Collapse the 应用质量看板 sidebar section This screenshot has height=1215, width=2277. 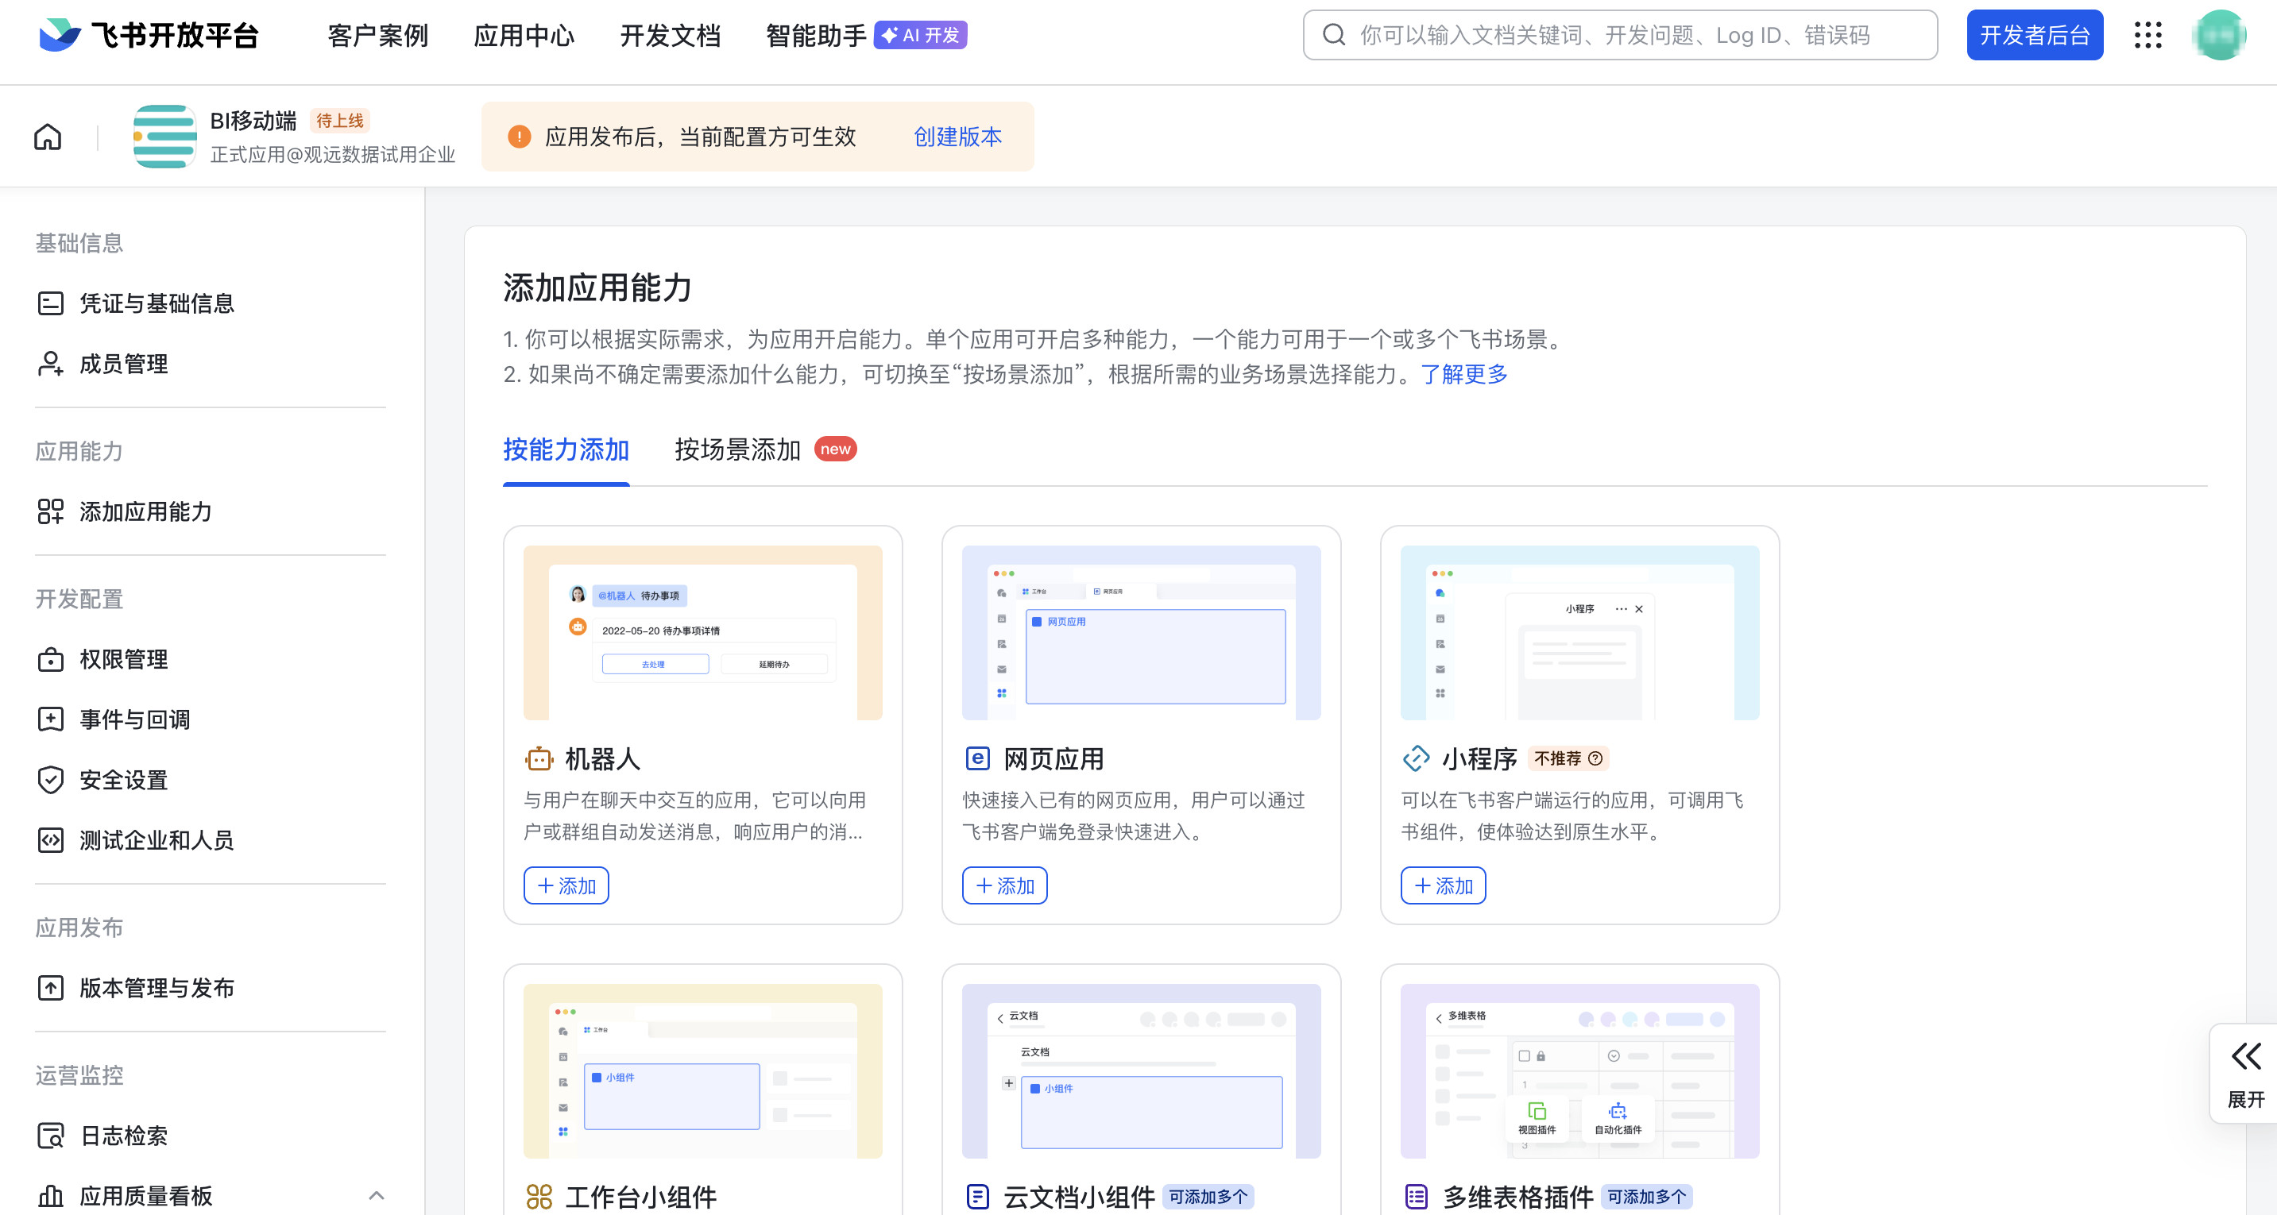click(x=376, y=1196)
